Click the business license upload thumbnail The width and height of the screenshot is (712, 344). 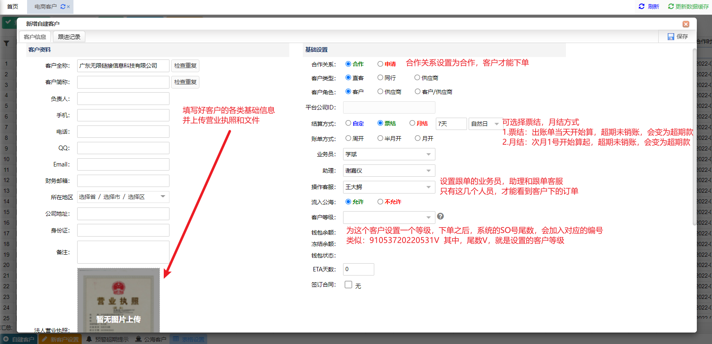(119, 300)
